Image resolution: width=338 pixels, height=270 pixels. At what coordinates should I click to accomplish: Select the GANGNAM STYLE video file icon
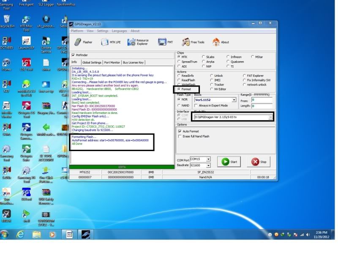coord(46,219)
